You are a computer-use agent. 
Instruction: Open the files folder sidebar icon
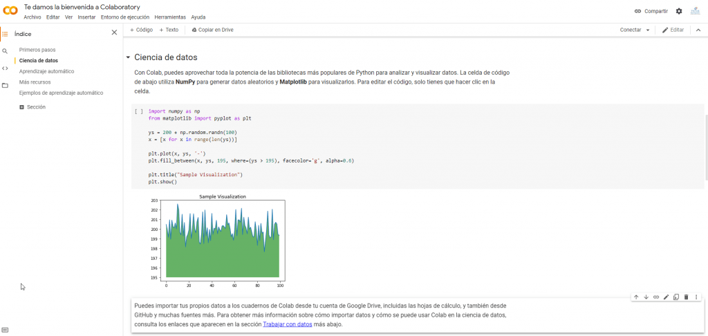(x=5, y=85)
